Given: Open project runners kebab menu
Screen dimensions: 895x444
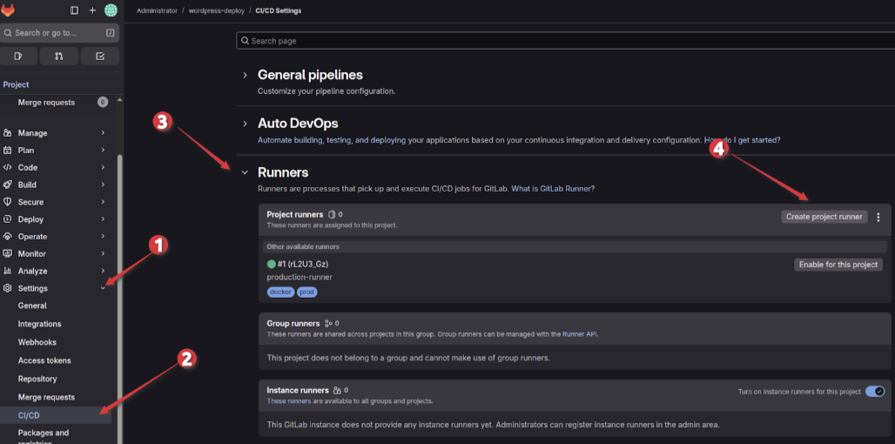Looking at the screenshot, I should [878, 217].
